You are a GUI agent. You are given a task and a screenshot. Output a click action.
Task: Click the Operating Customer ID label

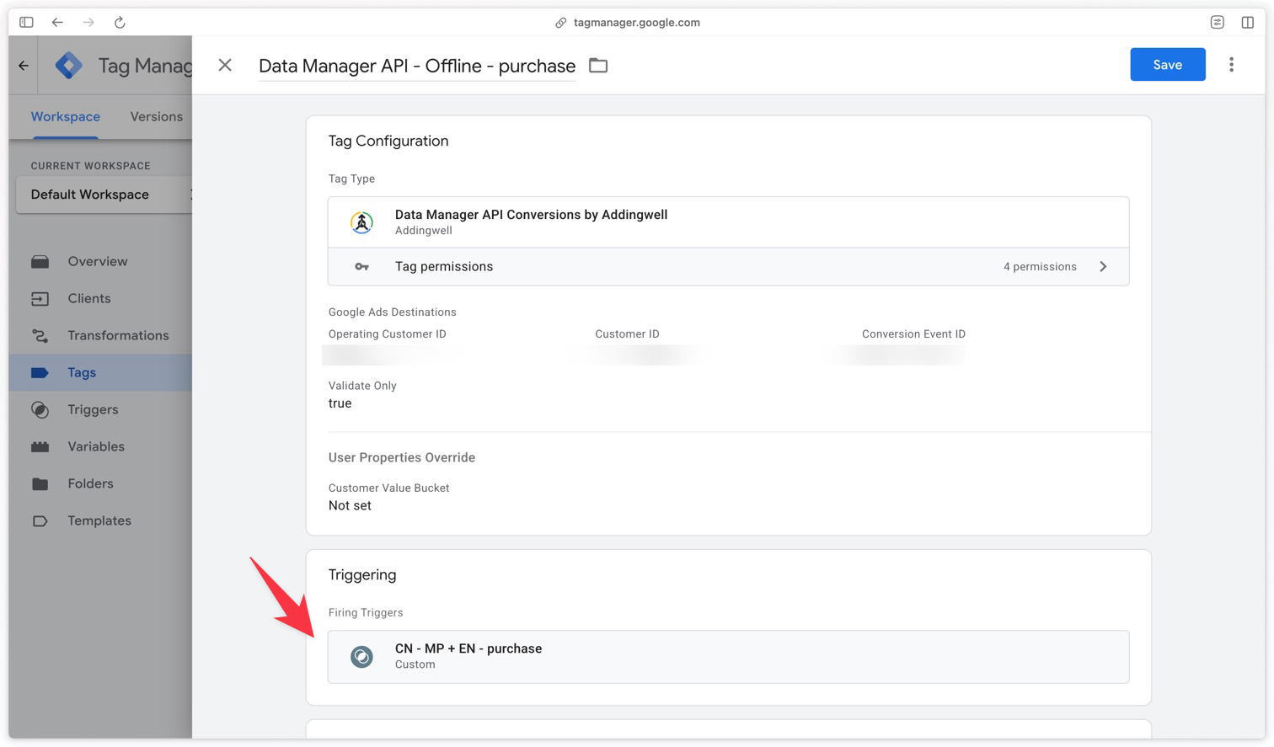pyautogui.click(x=387, y=333)
